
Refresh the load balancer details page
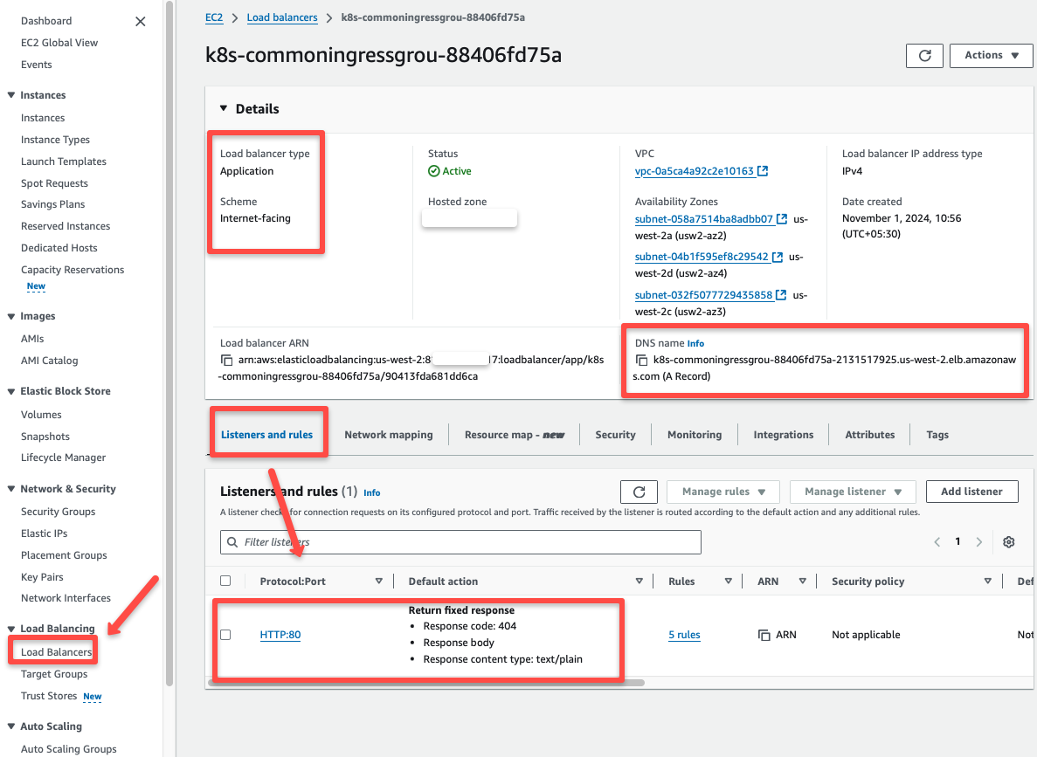[924, 55]
